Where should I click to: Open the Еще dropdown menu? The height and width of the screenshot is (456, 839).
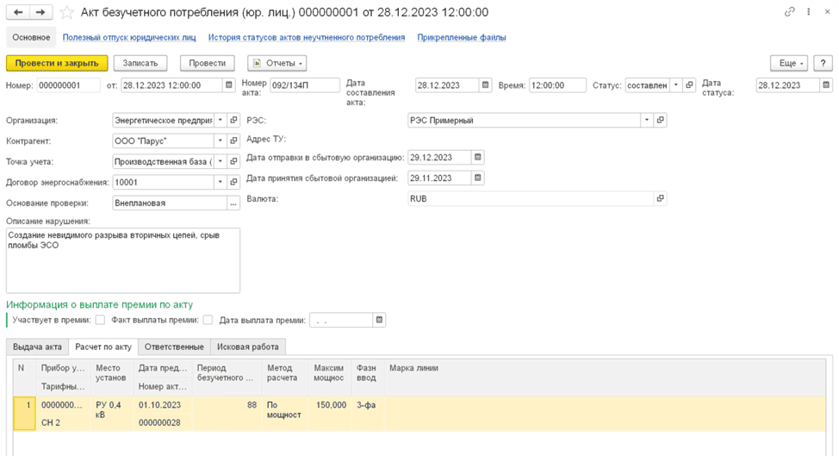click(x=789, y=63)
